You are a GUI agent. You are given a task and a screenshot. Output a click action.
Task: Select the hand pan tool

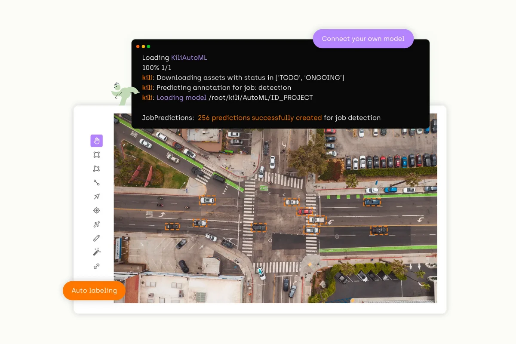96,141
